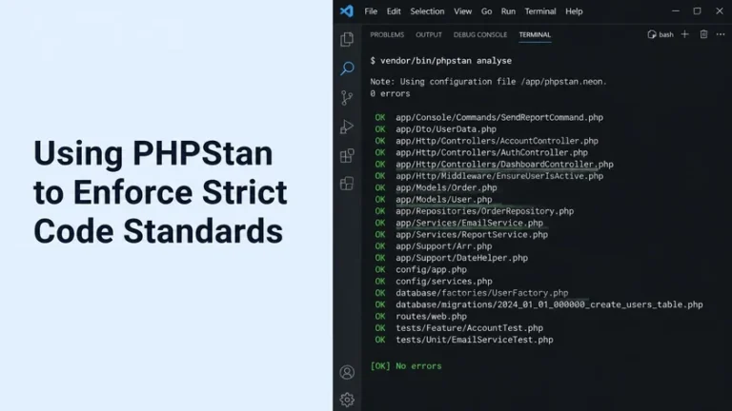
Task: Switch to the DEBUG CONSOLE tab
Action: tap(480, 34)
